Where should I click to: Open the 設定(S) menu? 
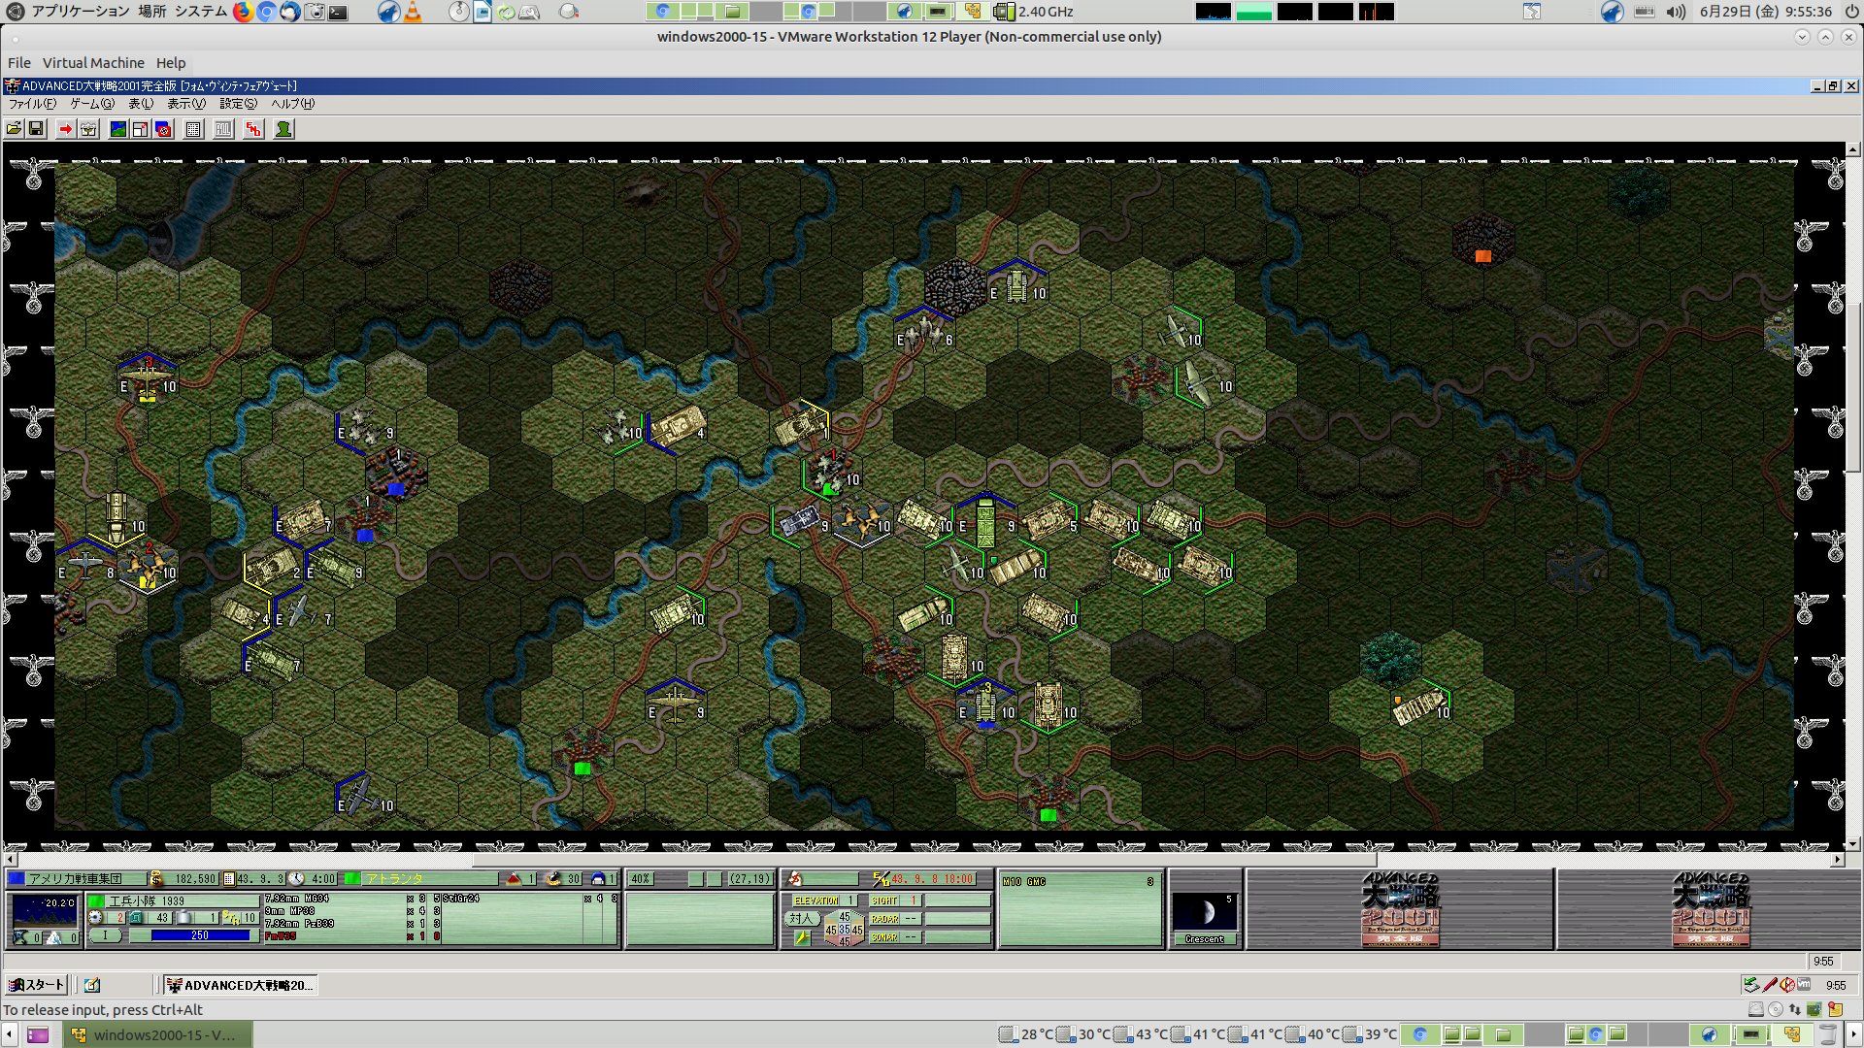[238, 104]
